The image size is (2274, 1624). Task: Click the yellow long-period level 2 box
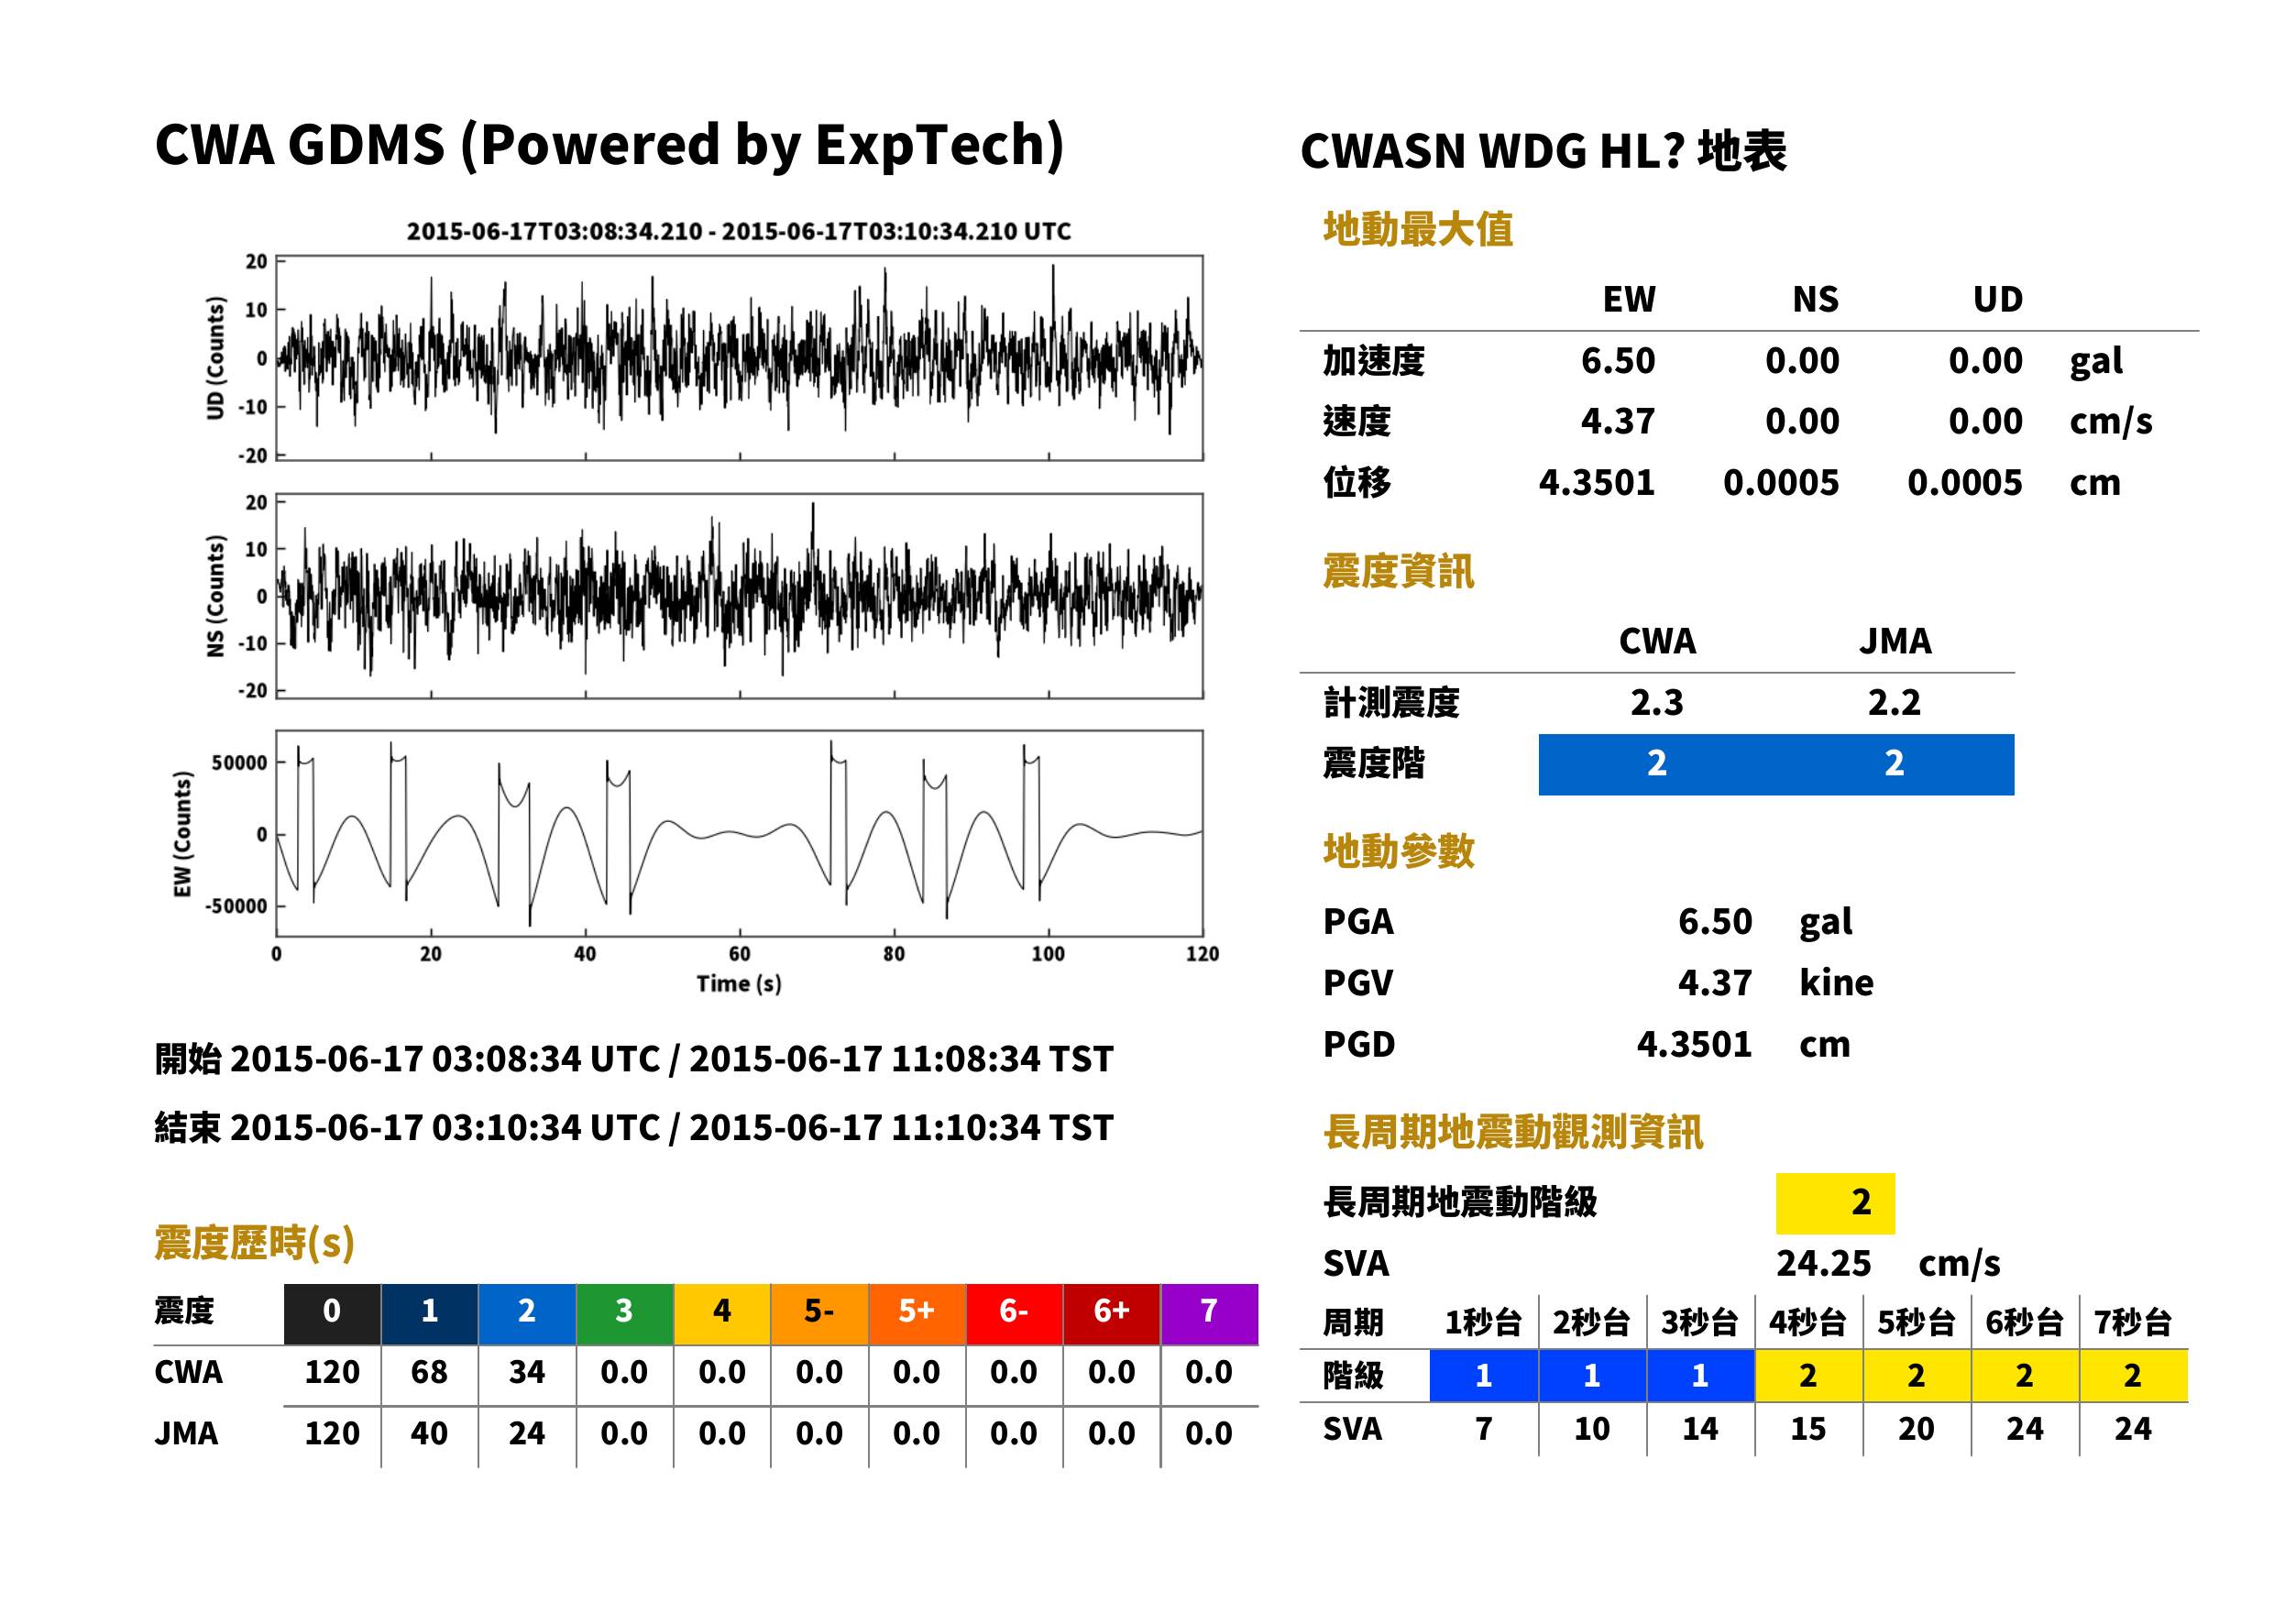click(x=1835, y=1203)
